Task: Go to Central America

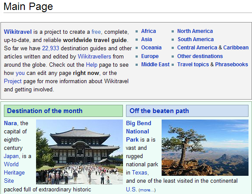Action: pos(197,48)
